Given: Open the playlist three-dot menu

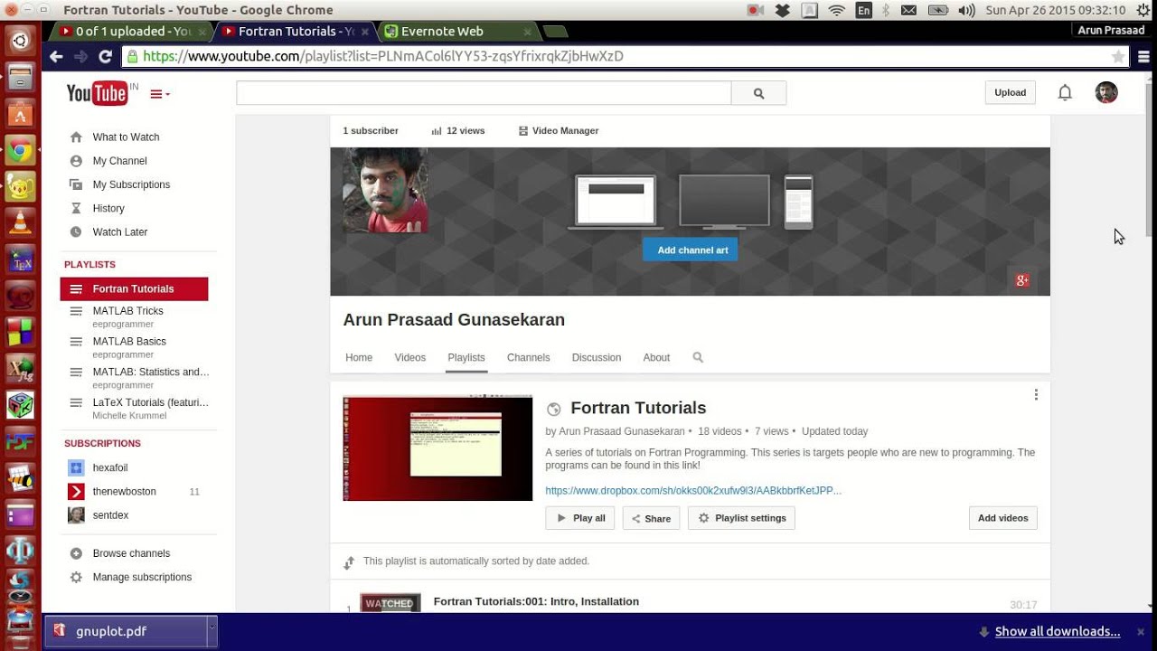Looking at the screenshot, I should [x=1036, y=395].
